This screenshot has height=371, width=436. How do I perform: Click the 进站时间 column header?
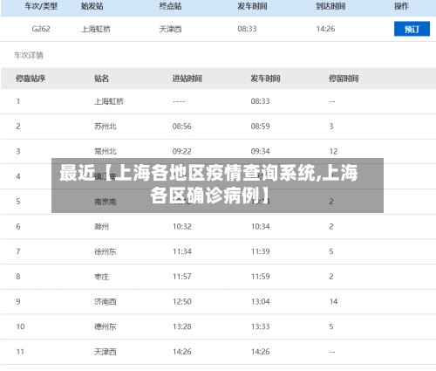tap(187, 79)
